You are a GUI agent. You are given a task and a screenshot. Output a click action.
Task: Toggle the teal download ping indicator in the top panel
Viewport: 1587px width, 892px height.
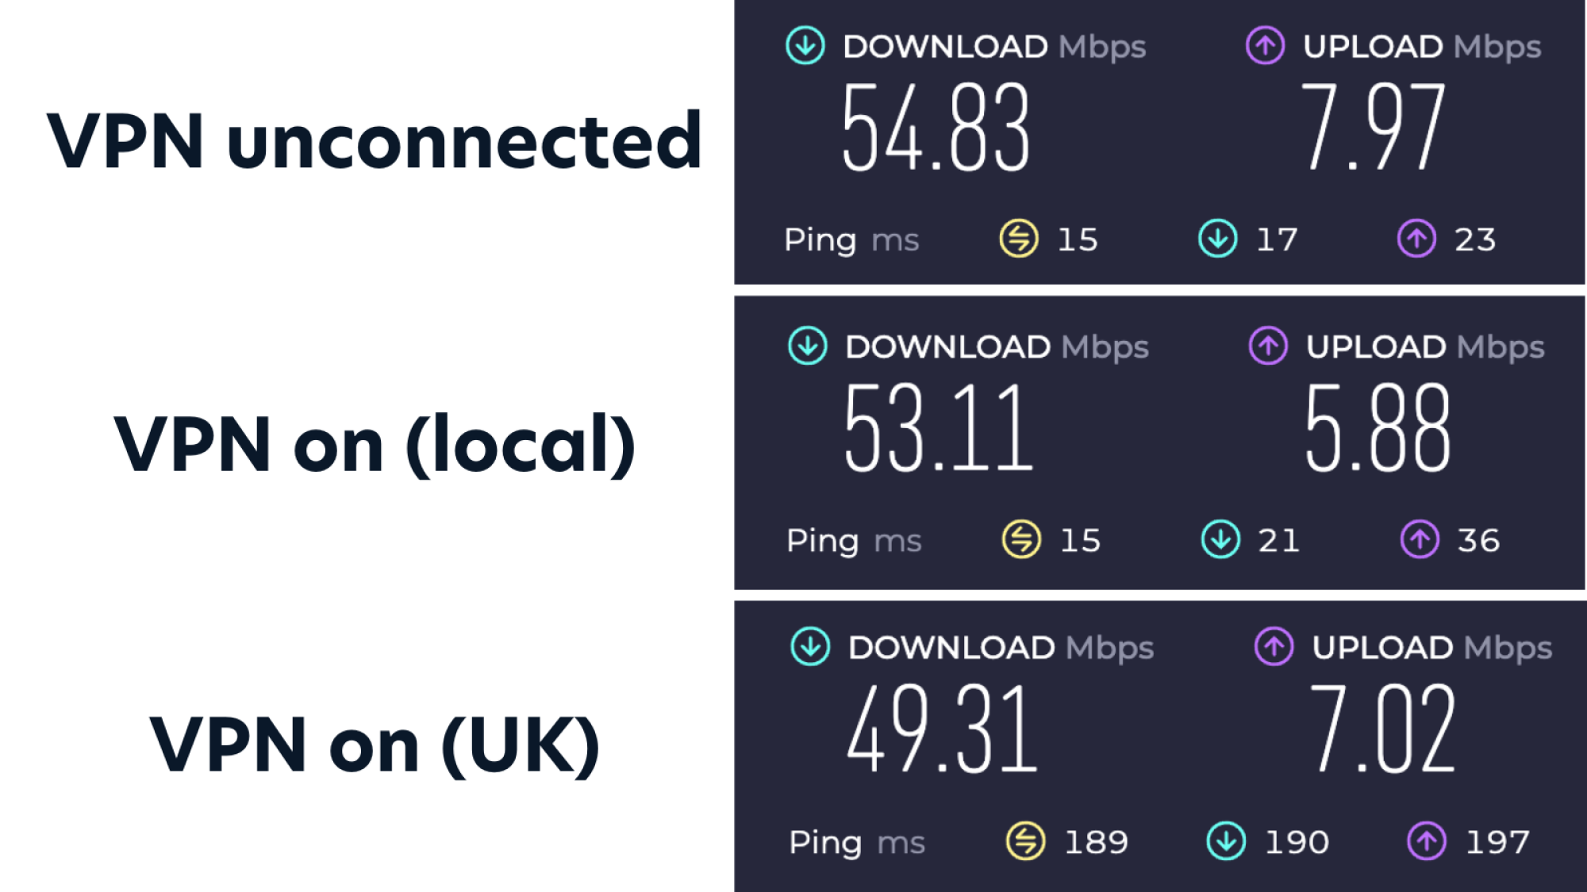click(1216, 239)
